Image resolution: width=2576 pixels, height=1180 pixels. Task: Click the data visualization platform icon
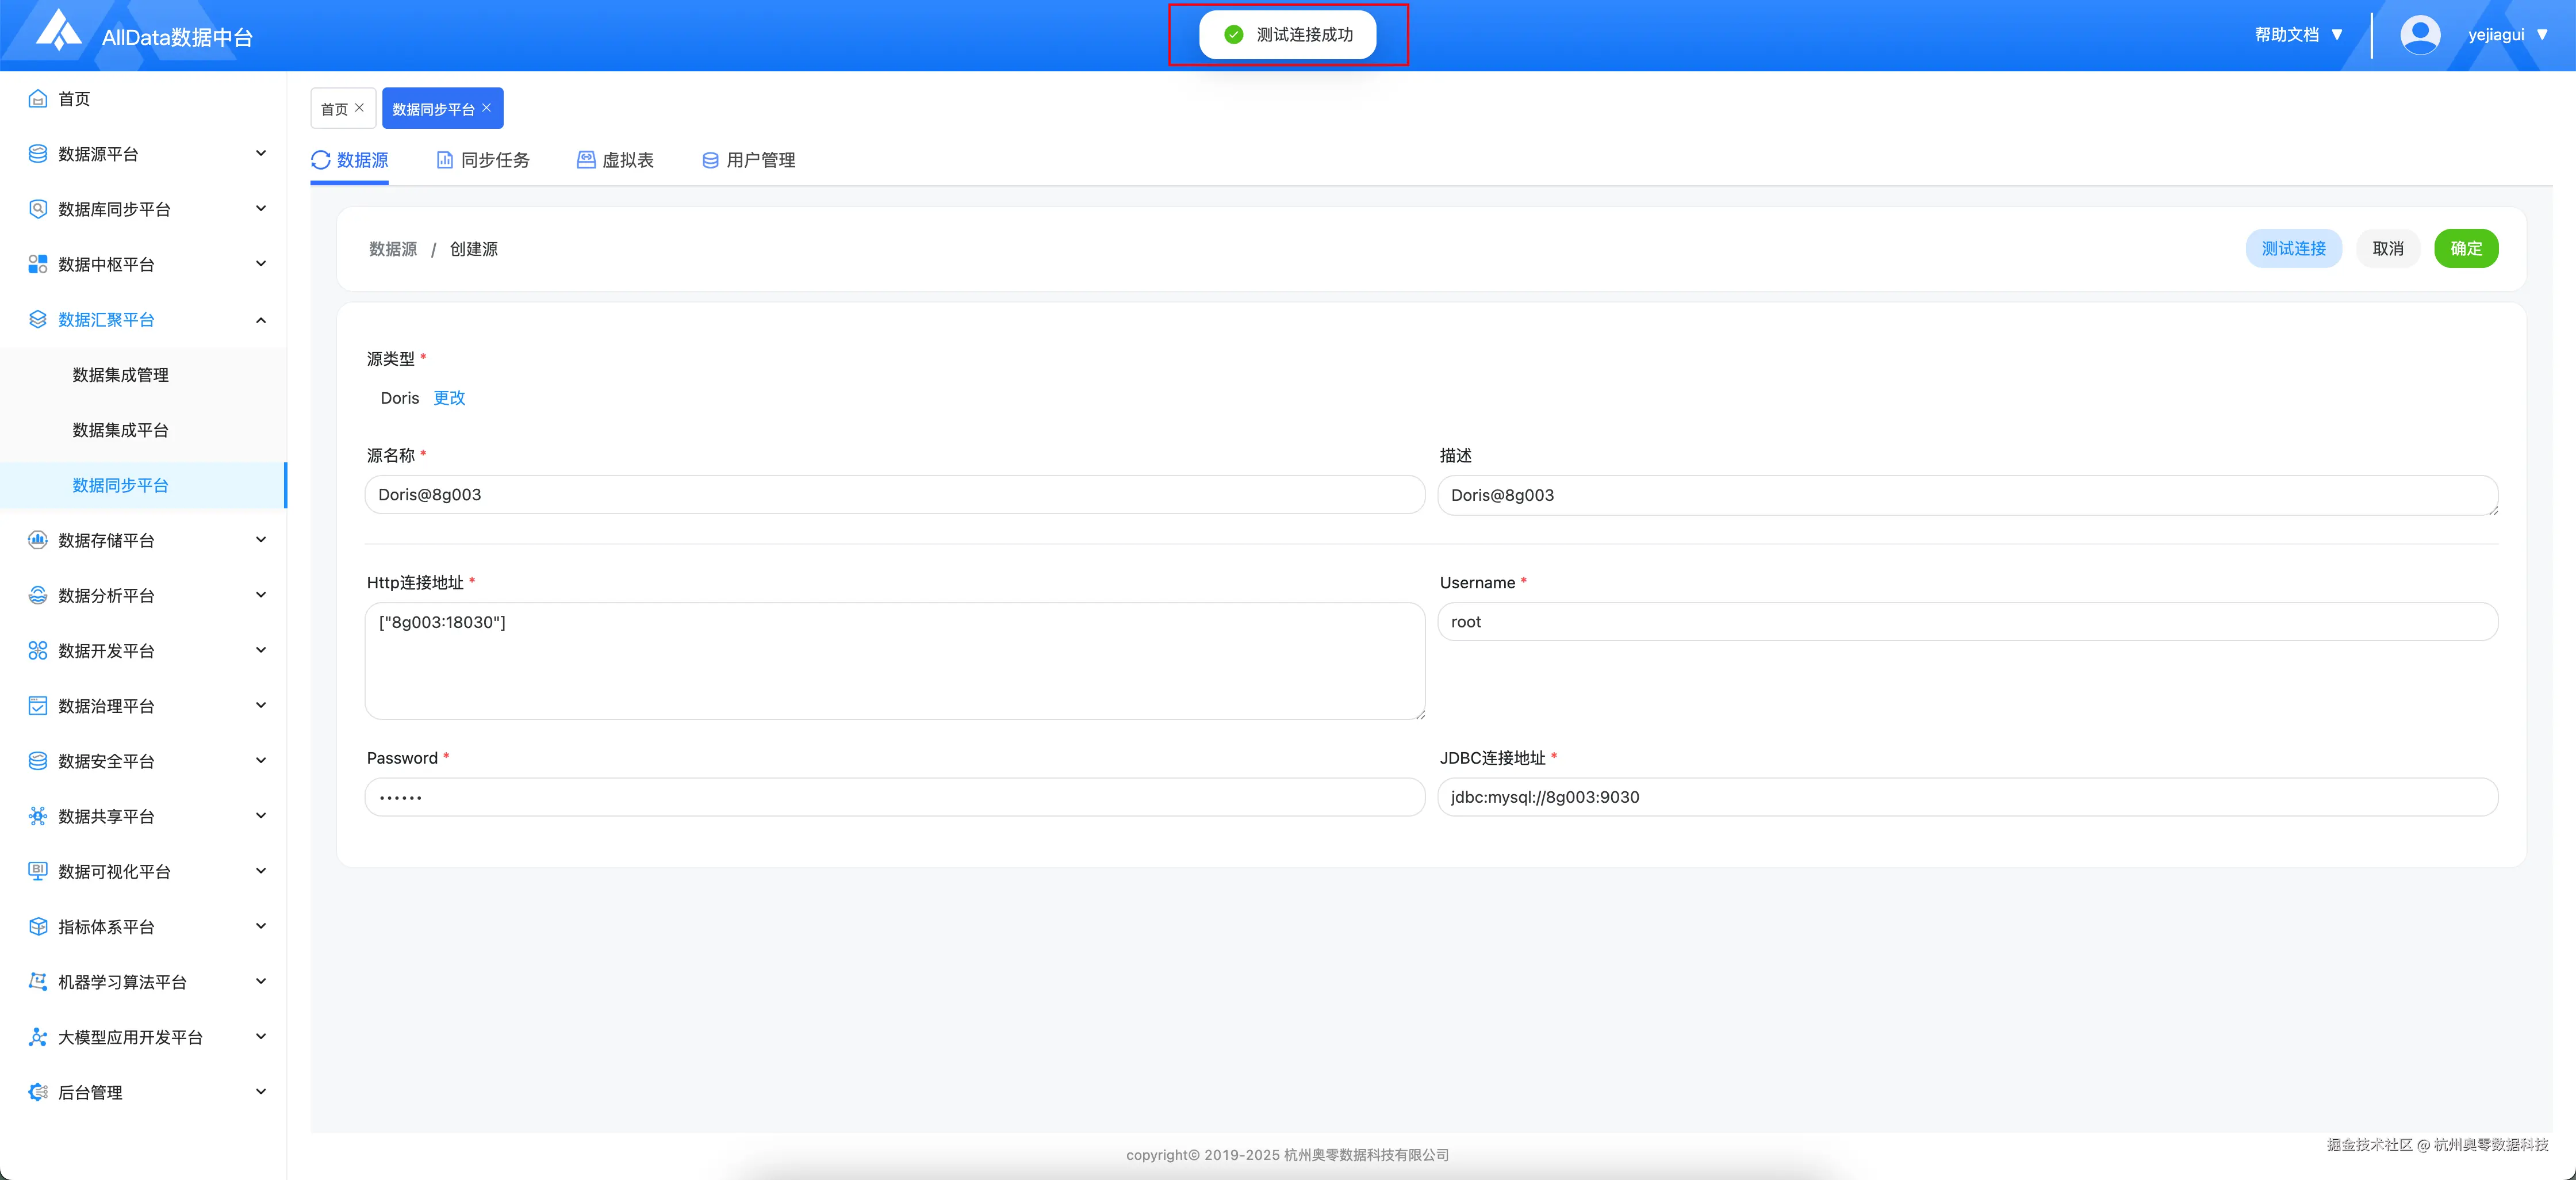(x=38, y=871)
